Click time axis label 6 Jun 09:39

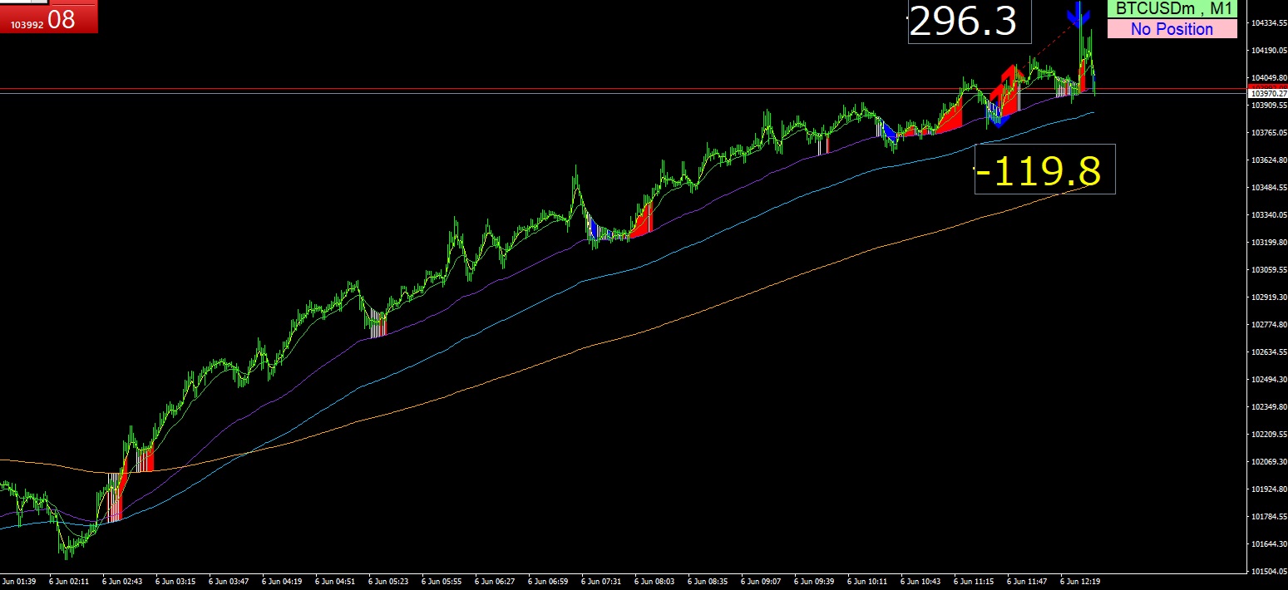pyautogui.click(x=814, y=583)
